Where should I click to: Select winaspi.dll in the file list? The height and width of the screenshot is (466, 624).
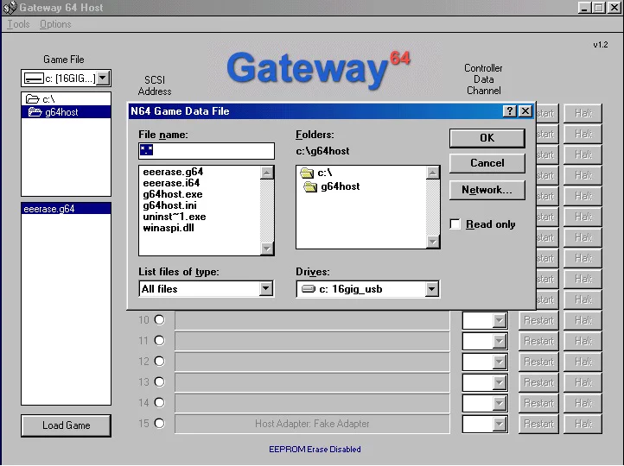click(x=169, y=228)
